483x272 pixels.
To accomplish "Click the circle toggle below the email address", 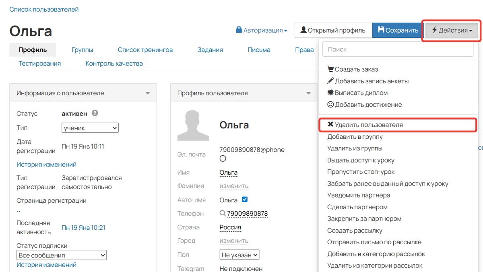I will (x=223, y=158).
